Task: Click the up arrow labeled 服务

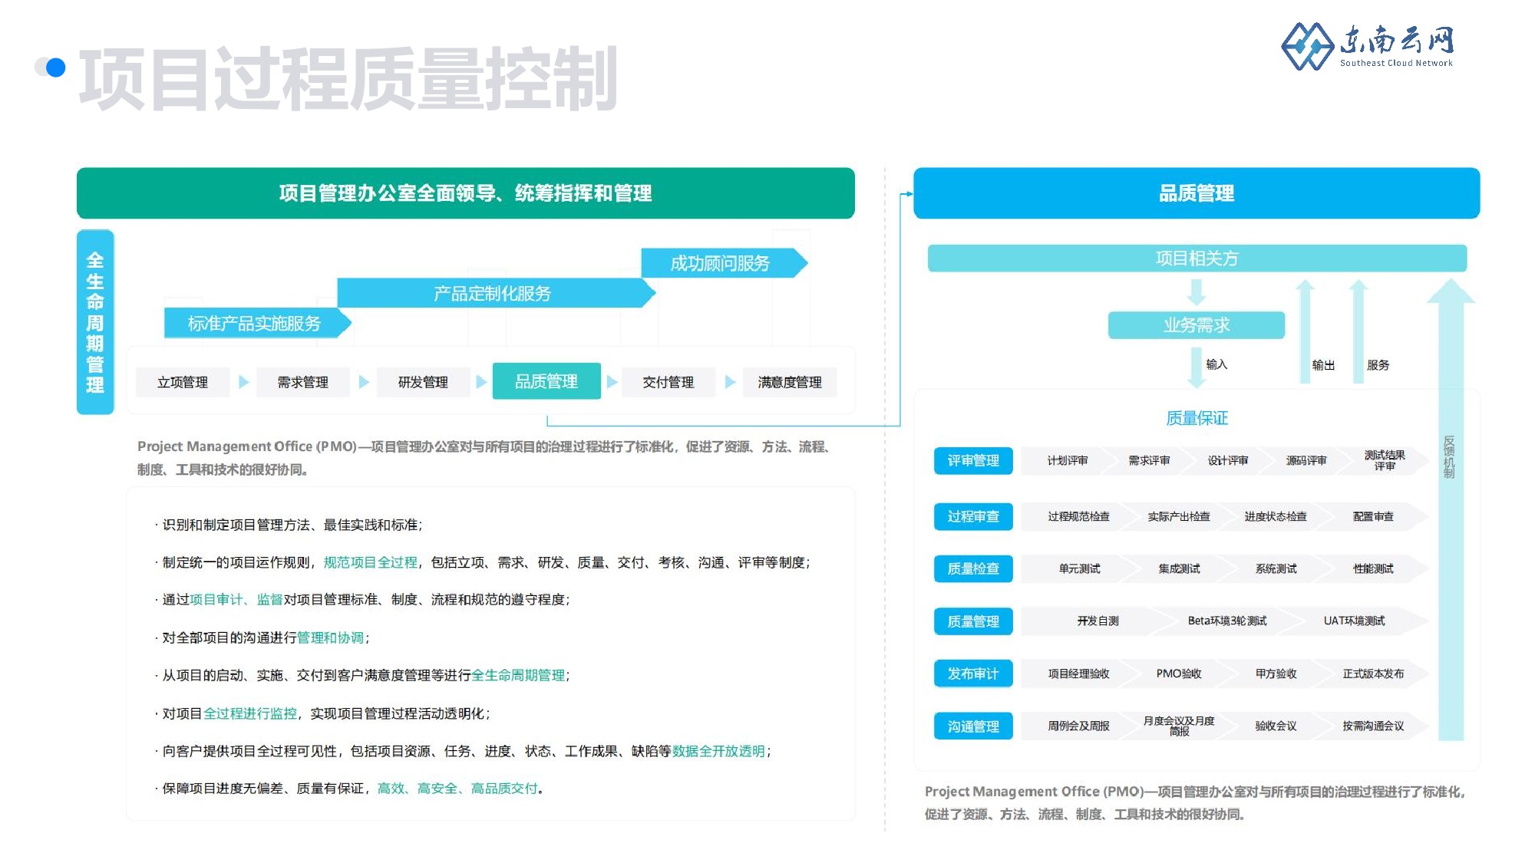Action: click(x=1358, y=330)
